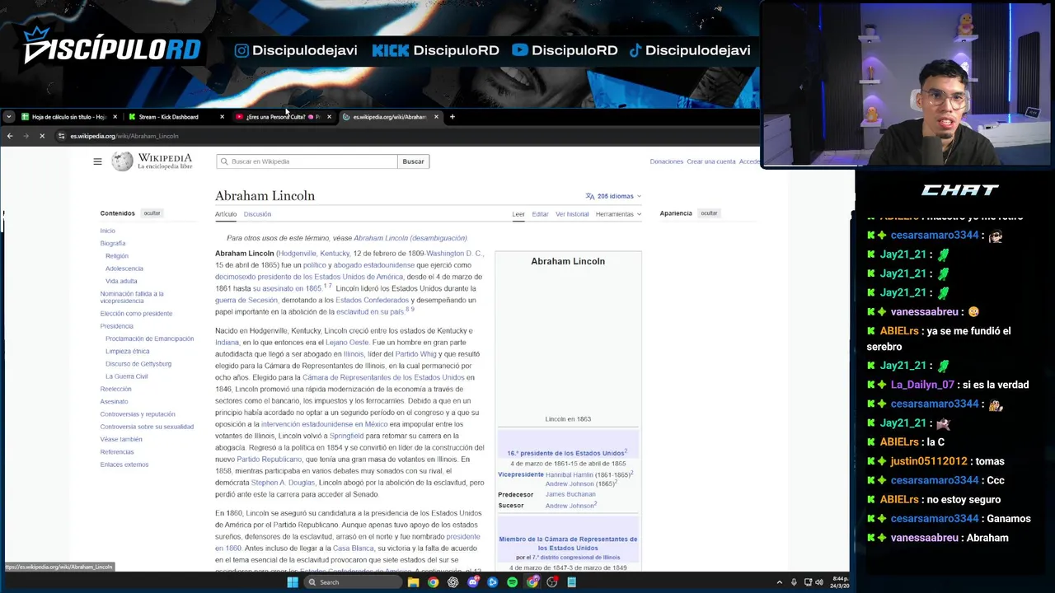Click the browser address bar URL
The height and width of the screenshot is (593, 1055).
point(124,136)
